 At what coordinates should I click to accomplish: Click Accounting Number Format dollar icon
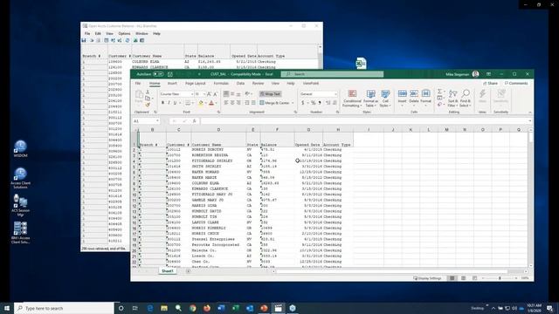click(303, 103)
